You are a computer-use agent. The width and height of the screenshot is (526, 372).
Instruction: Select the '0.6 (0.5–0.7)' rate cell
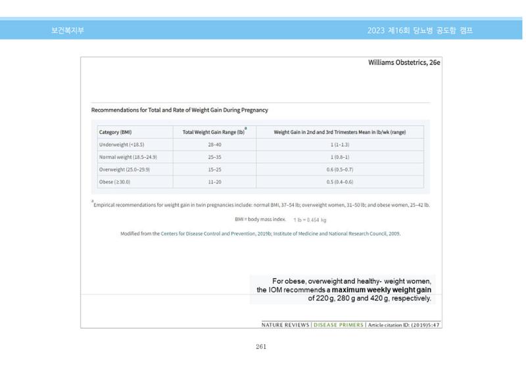pos(340,170)
